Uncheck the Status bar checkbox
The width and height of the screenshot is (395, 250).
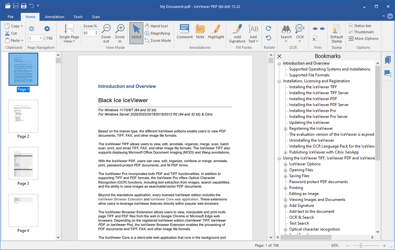click(351, 26)
